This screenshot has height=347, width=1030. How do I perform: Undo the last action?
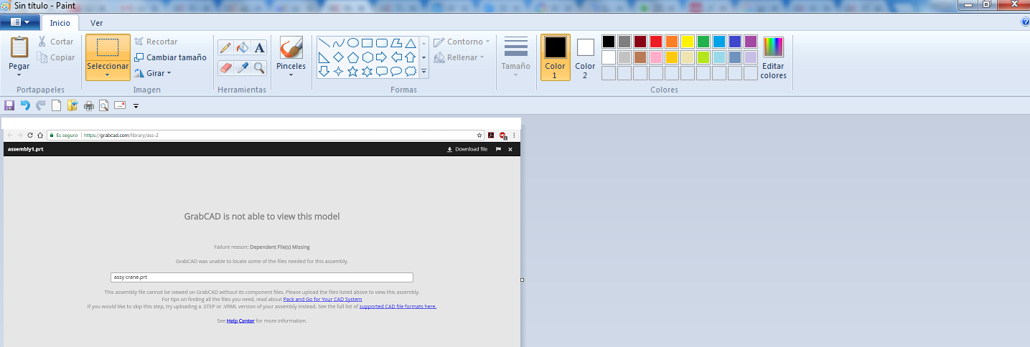(25, 105)
